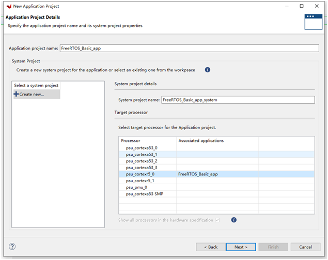The image size is (328, 260).
Task: Select processor psu_cortexa53 SMP
Action: 216,194
